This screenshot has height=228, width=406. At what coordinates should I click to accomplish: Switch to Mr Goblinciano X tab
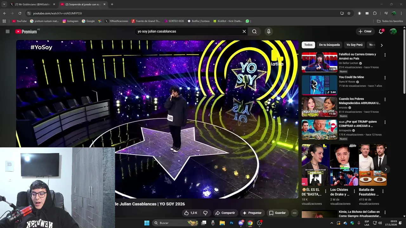click(x=32, y=4)
